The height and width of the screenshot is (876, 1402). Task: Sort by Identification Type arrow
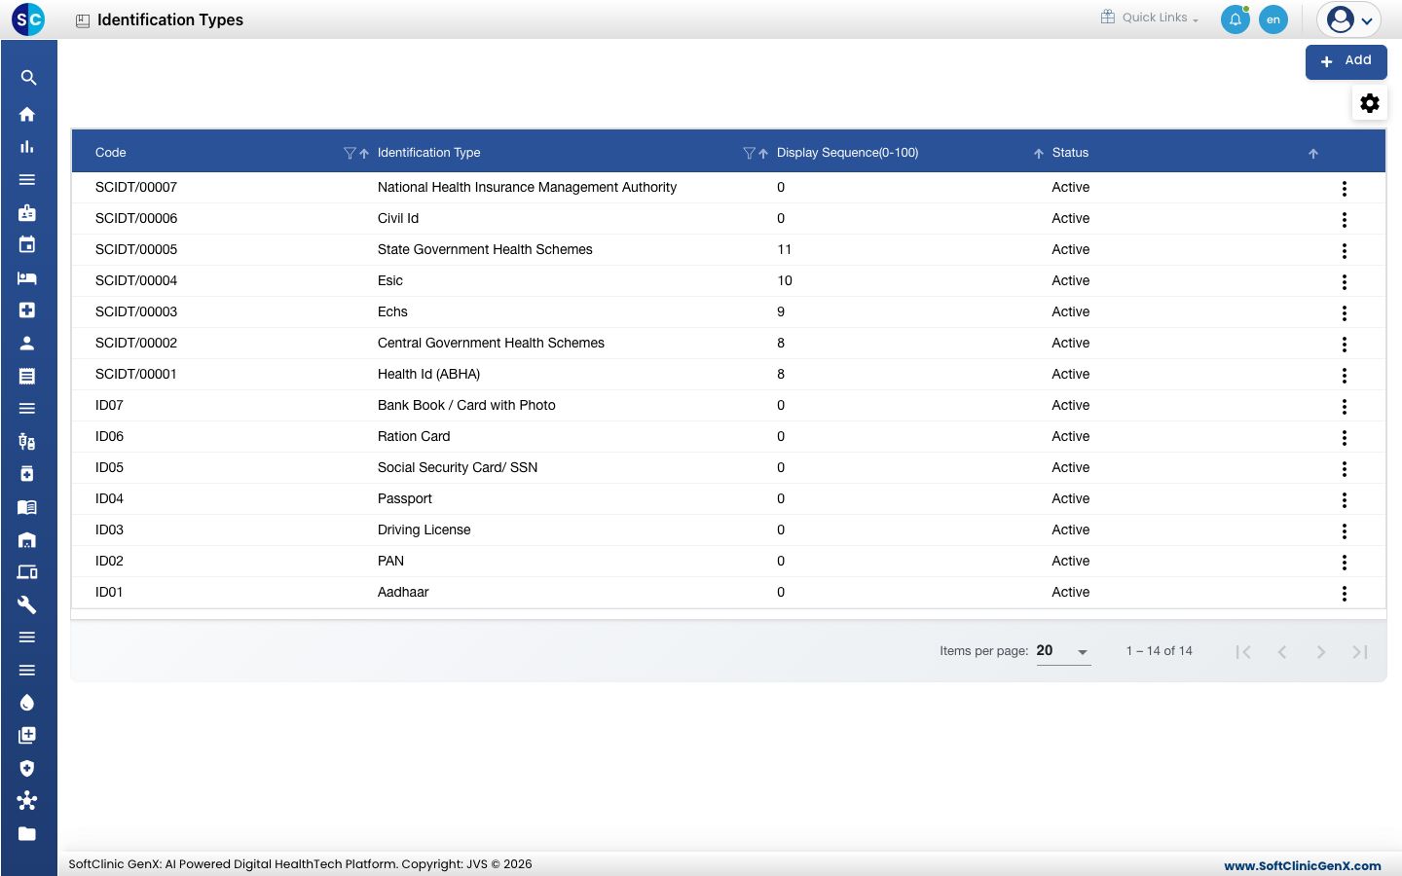(x=763, y=154)
